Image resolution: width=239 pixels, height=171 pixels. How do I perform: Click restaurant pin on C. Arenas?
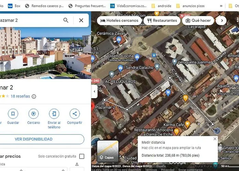(x=185, y=98)
